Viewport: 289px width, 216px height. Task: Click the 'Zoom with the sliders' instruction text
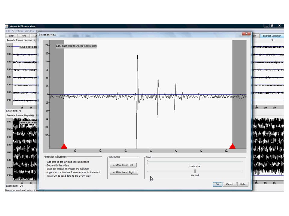click(x=58, y=165)
